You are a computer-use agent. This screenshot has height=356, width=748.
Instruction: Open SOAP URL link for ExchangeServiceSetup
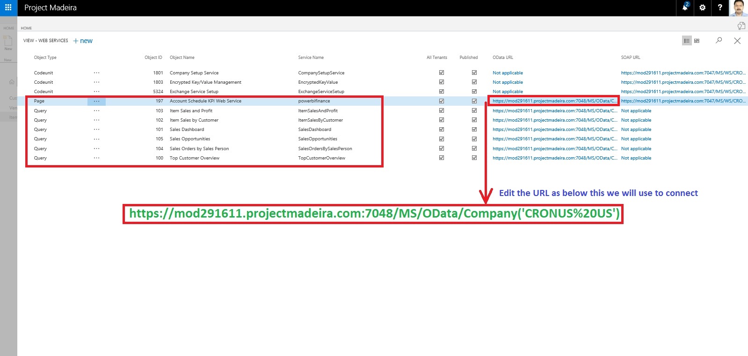tap(683, 92)
